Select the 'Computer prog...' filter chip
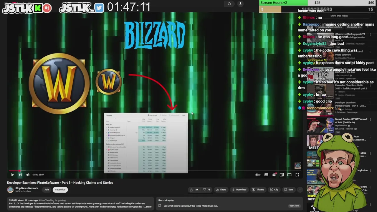The height and width of the screenshot is (212, 377). [x=354, y=27]
